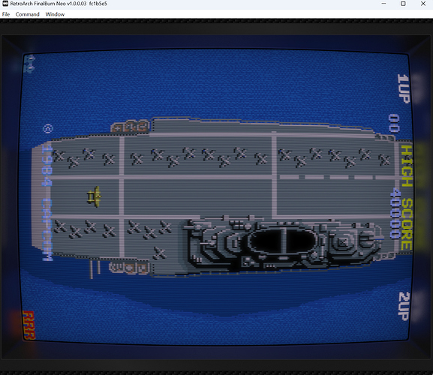Open the Command menu
The width and height of the screenshot is (433, 375).
27,14
